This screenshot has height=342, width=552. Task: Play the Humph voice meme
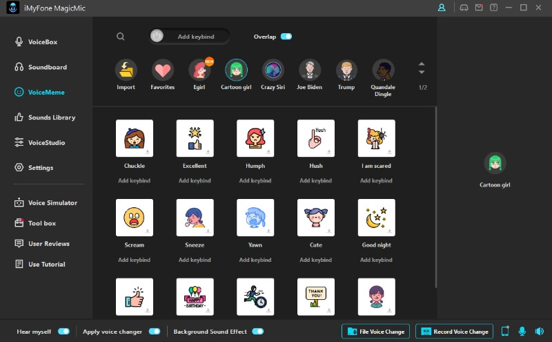[255, 138]
